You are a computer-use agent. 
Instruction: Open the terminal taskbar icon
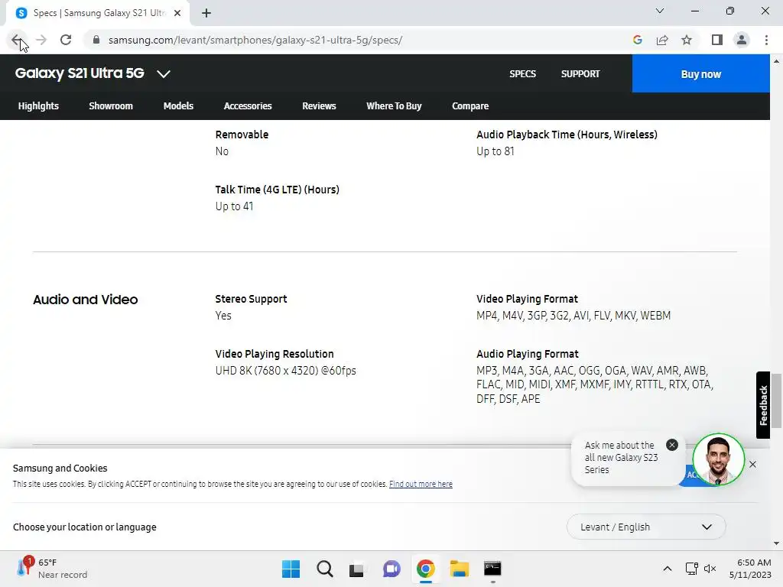pyautogui.click(x=492, y=569)
